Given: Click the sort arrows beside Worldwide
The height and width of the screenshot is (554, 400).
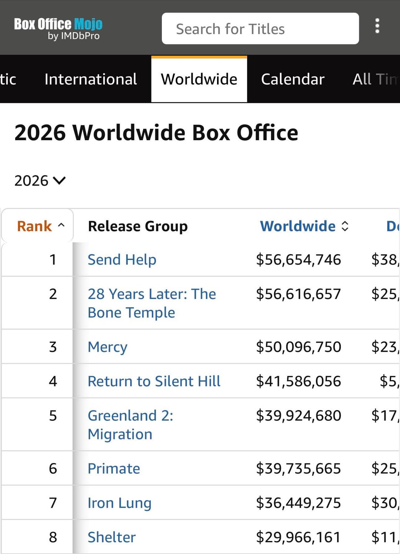Looking at the screenshot, I should (345, 226).
